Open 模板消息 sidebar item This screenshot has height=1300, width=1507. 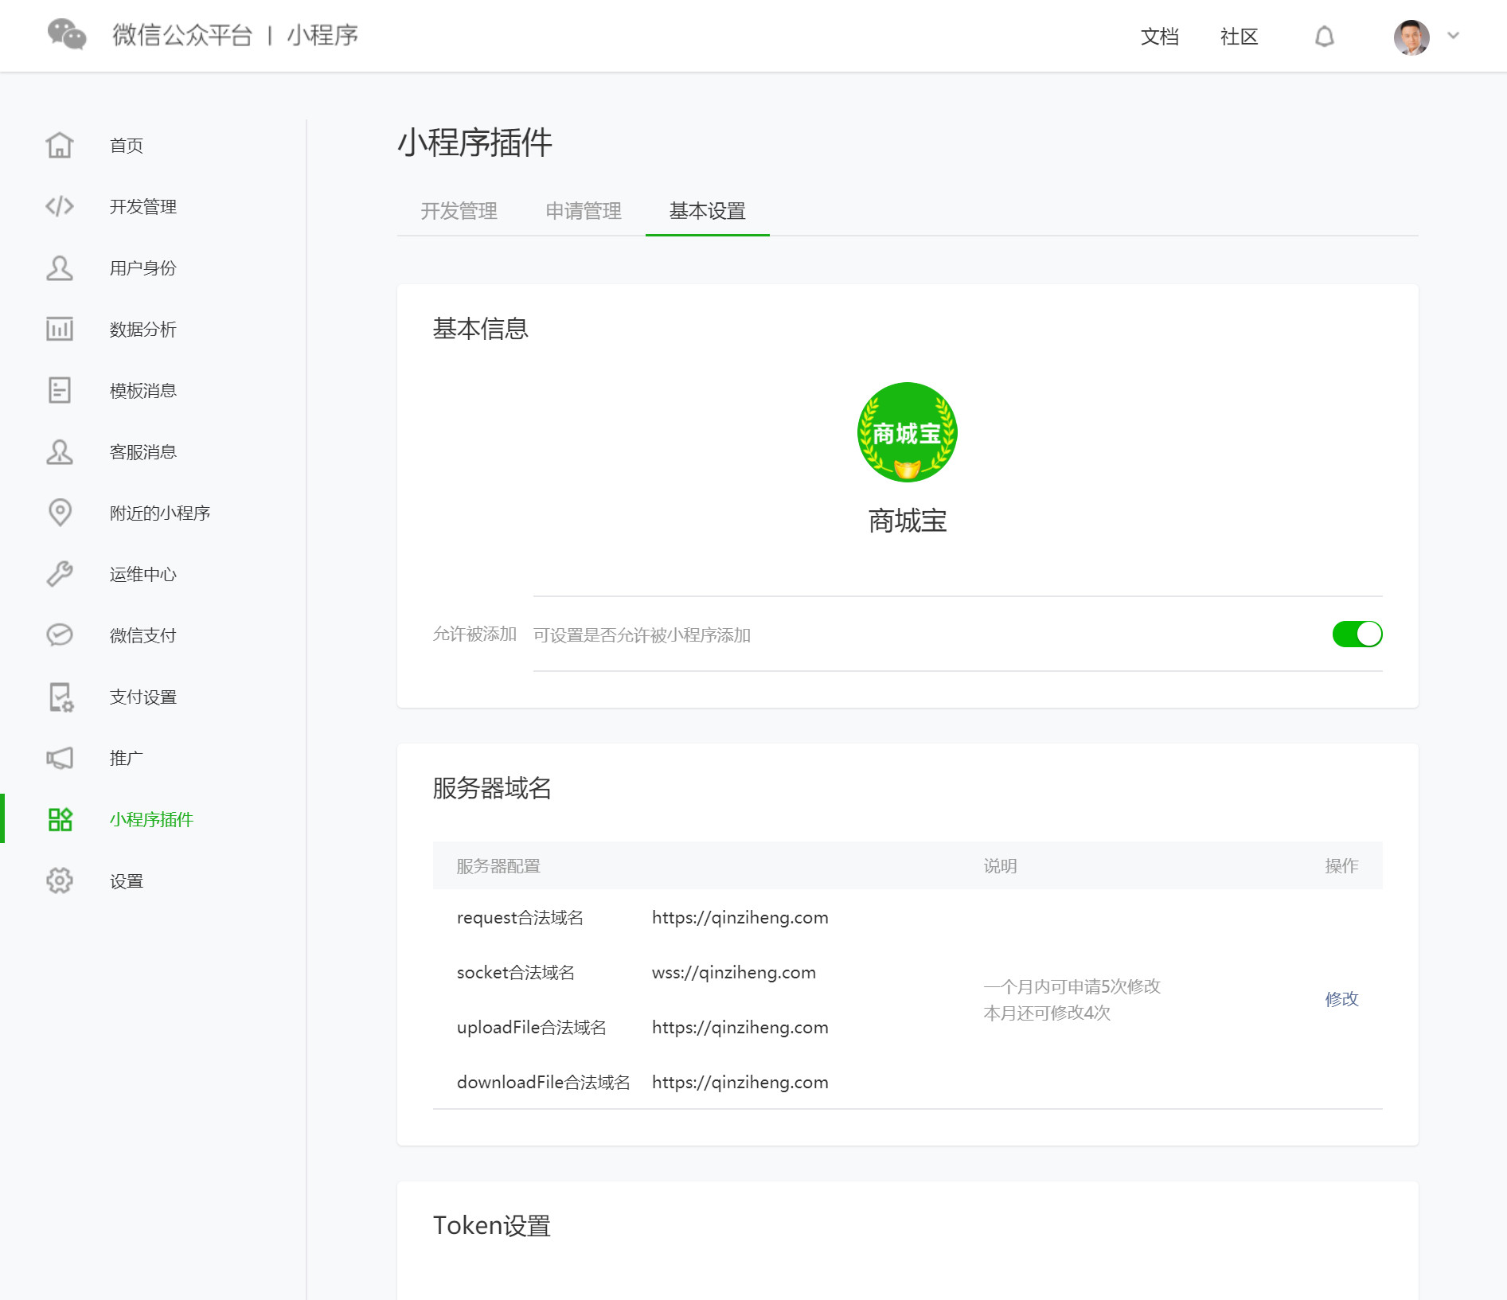point(143,391)
